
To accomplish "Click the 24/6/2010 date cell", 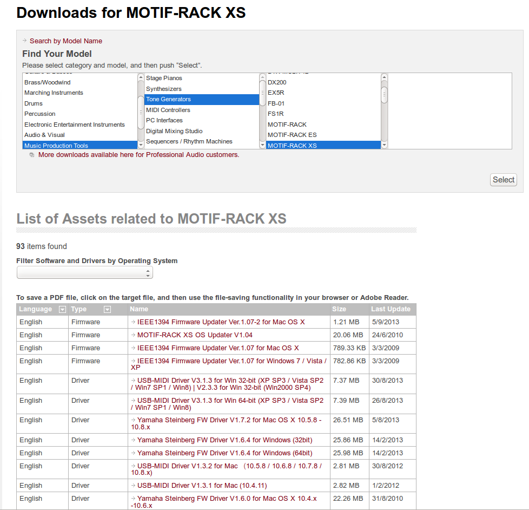I will point(393,335).
